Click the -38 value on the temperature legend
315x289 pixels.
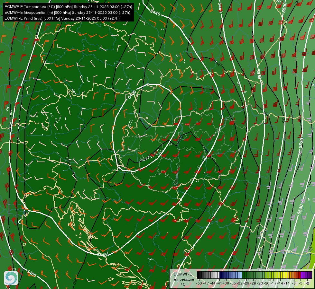pyautogui.click(x=226, y=283)
